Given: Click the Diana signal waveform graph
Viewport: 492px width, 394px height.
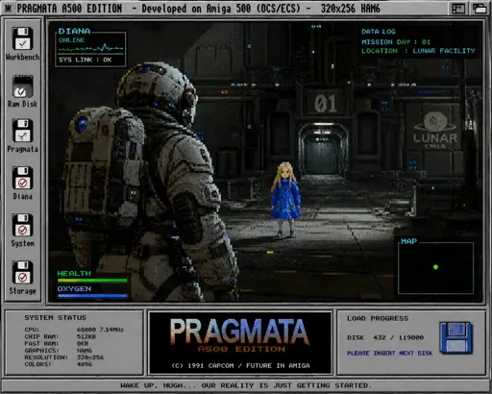Looking at the screenshot, I should click(x=90, y=49).
